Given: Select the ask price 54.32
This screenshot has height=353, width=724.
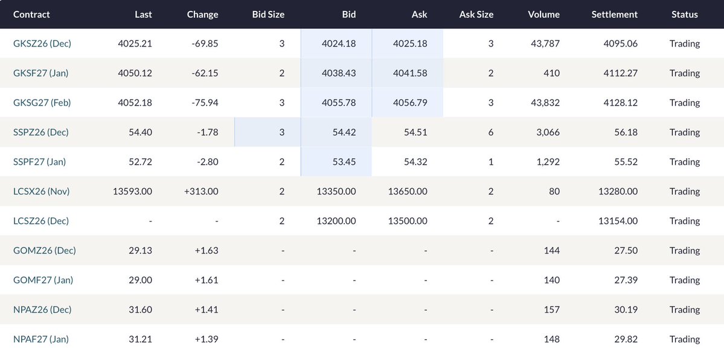Looking at the screenshot, I should (415, 162).
